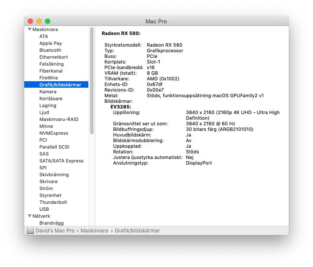Collapse the Nätverk section triangle
Viewport: 313px width, 267px height.
(x=29, y=216)
